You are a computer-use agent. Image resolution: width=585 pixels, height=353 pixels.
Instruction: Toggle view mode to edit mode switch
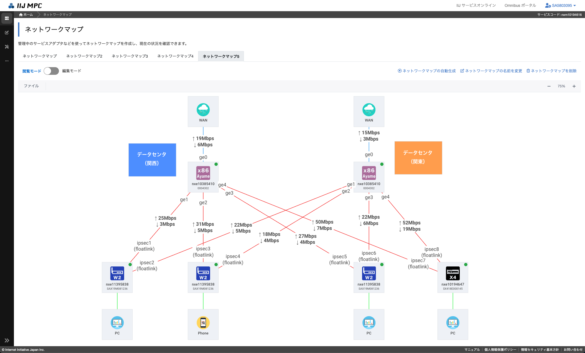51,71
